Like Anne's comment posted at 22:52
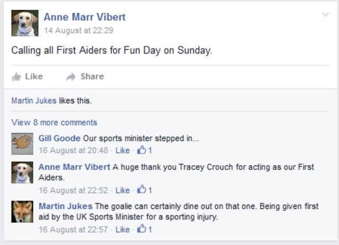 (122, 190)
